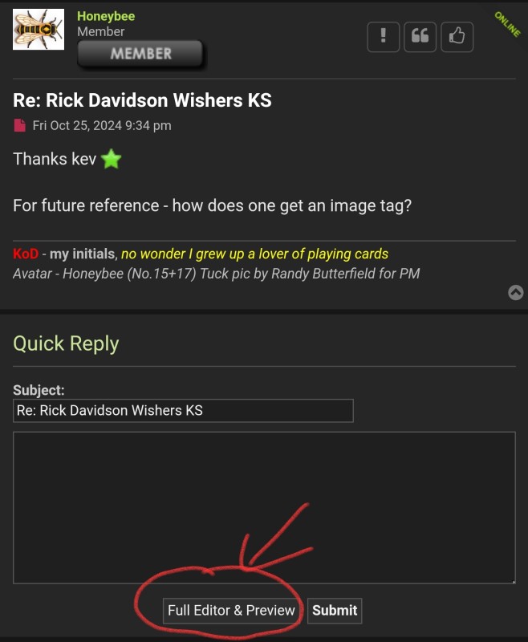Click inside the quick reply message area
The height and width of the screenshot is (642, 528).
(x=264, y=507)
